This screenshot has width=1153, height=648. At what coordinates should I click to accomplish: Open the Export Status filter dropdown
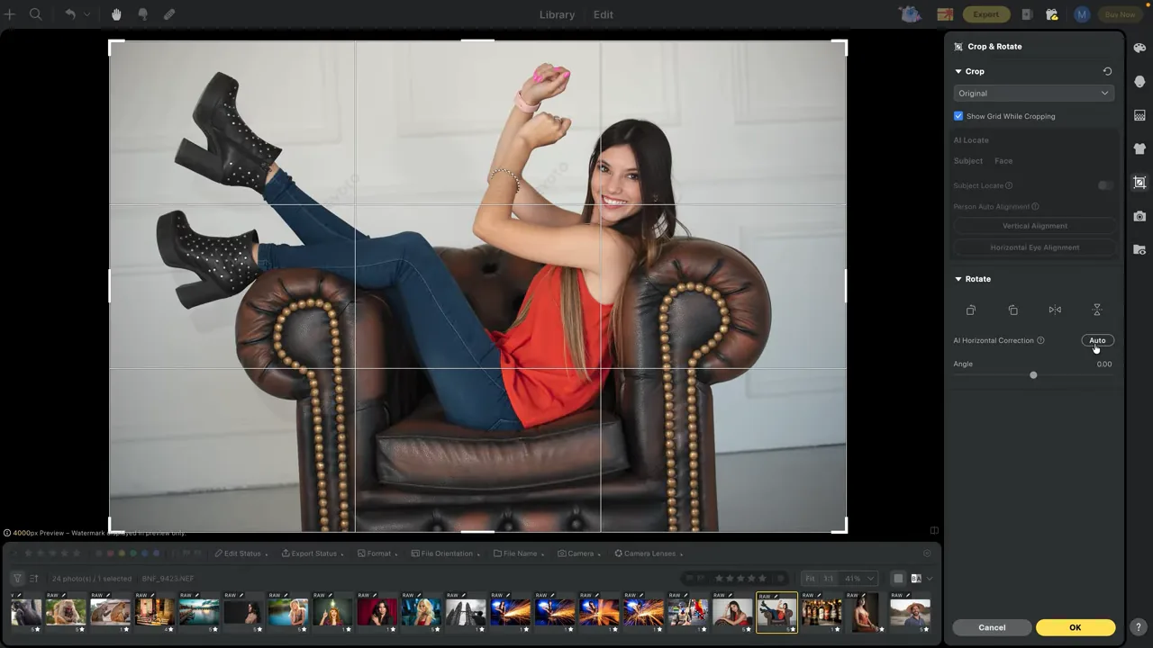click(313, 553)
